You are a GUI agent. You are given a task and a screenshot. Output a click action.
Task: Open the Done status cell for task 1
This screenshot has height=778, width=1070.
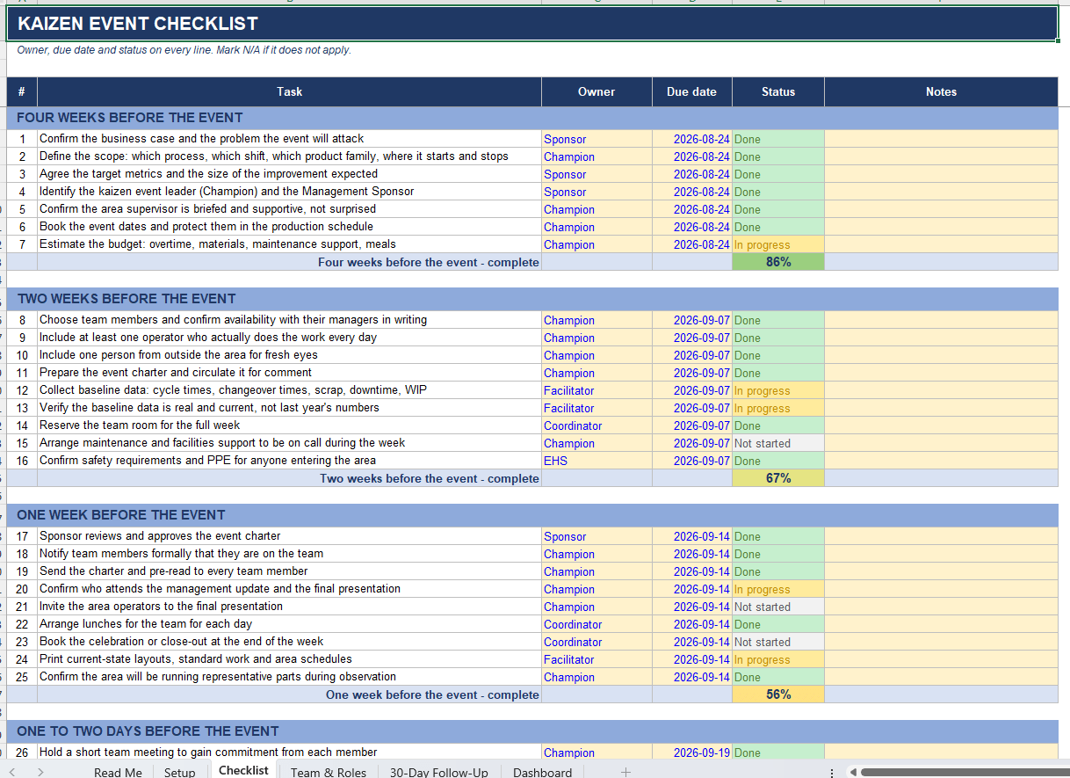pyautogui.click(x=778, y=139)
